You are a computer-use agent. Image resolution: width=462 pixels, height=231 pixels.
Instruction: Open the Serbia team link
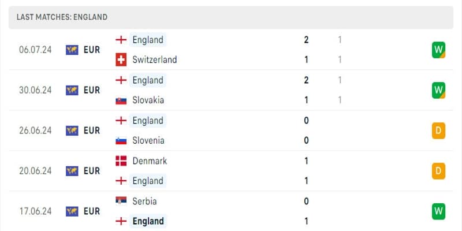coord(144,201)
